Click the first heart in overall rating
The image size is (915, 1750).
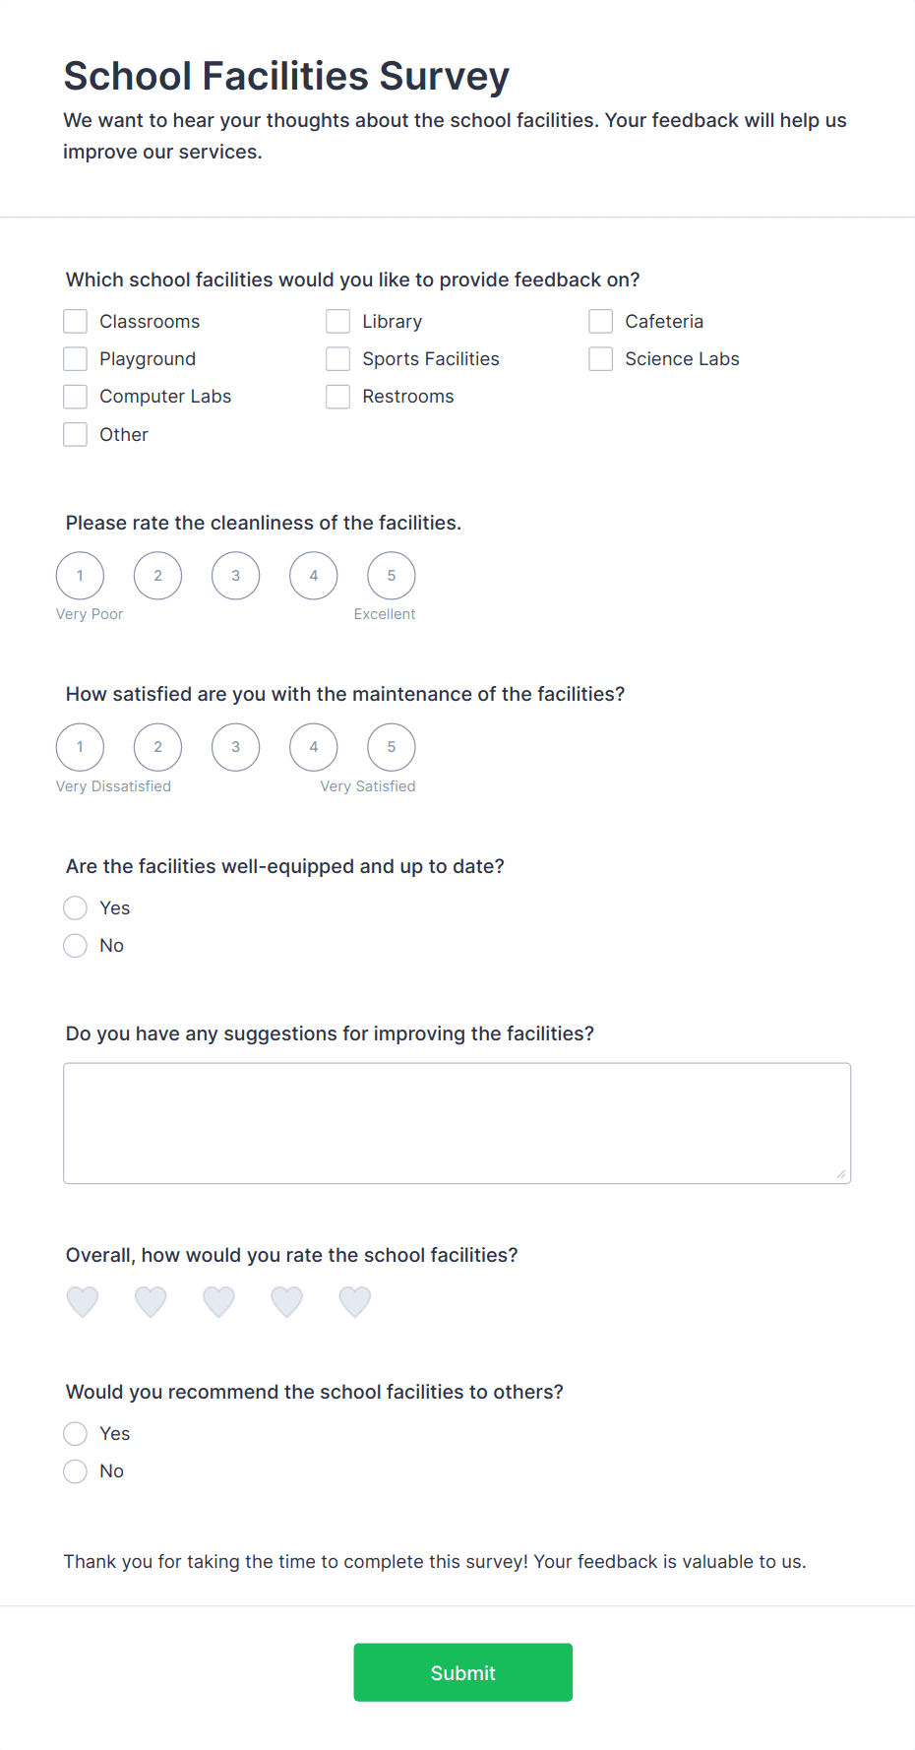(x=83, y=1301)
